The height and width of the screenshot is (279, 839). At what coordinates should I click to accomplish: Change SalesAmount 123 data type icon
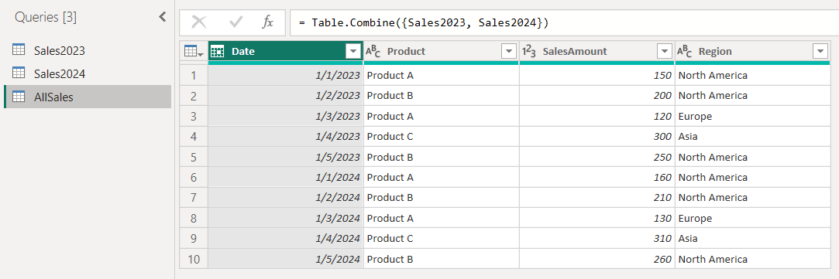coord(528,52)
